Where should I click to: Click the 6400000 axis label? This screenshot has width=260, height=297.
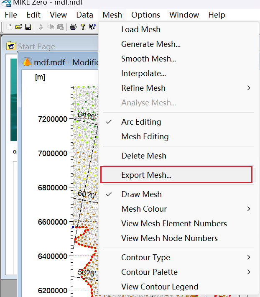click(53, 256)
